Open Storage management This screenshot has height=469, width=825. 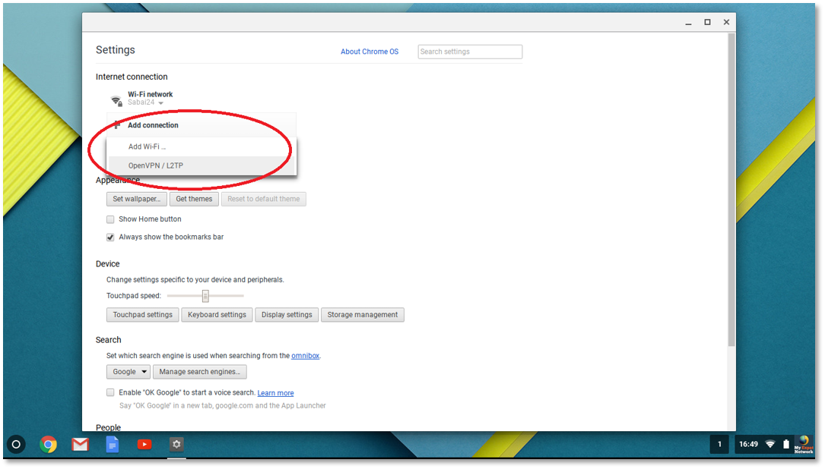coord(363,315)
